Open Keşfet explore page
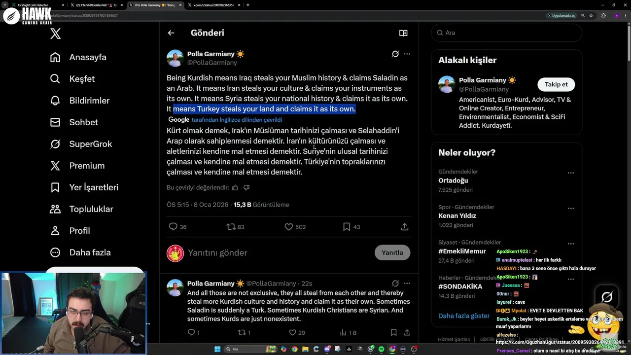This screenshot has height=355, width=631. tap(72, 79)
